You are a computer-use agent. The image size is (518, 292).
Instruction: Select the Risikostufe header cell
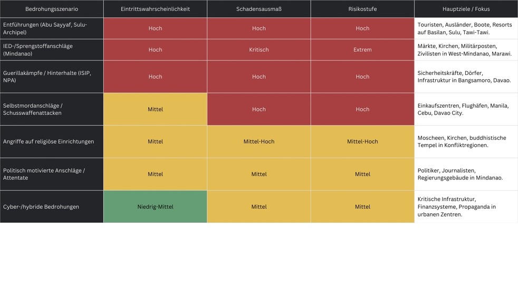[362, 9]
